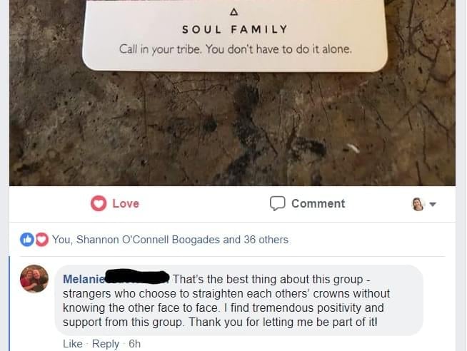467x351 pixels.
Task: Click the small profile avatar beside the dropdown arrow
Action: [x=418, y=204]
